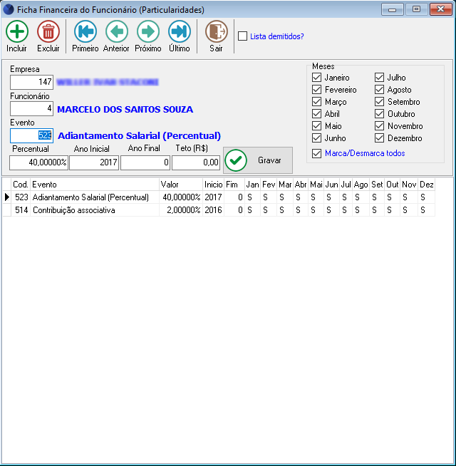Click the Incluir green plus icon
Viewport: 456px width, 466px height.
(x=16, y=32)
